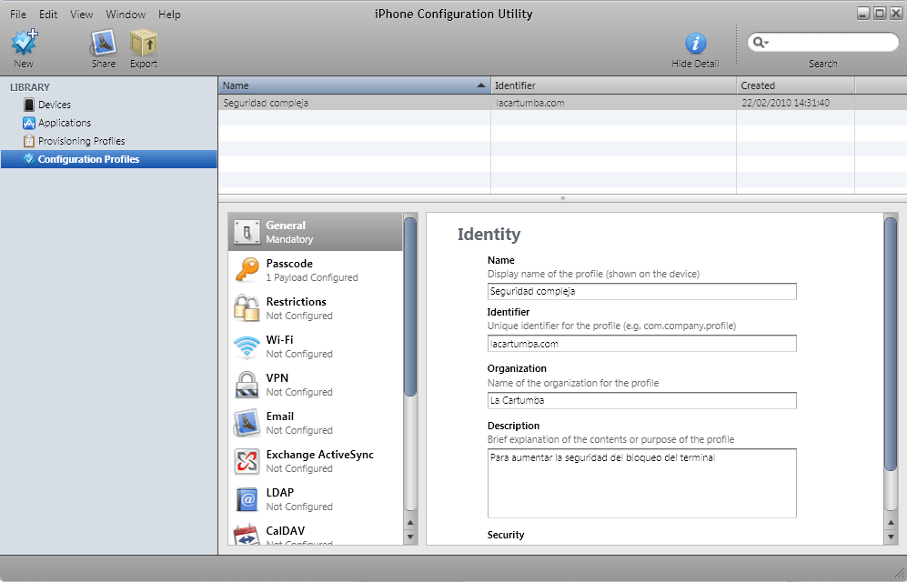907x582 pixels.
Task: Select Provisioning Profiles in the sidebar
Action: pyautogui.click(x=109, y=141)
